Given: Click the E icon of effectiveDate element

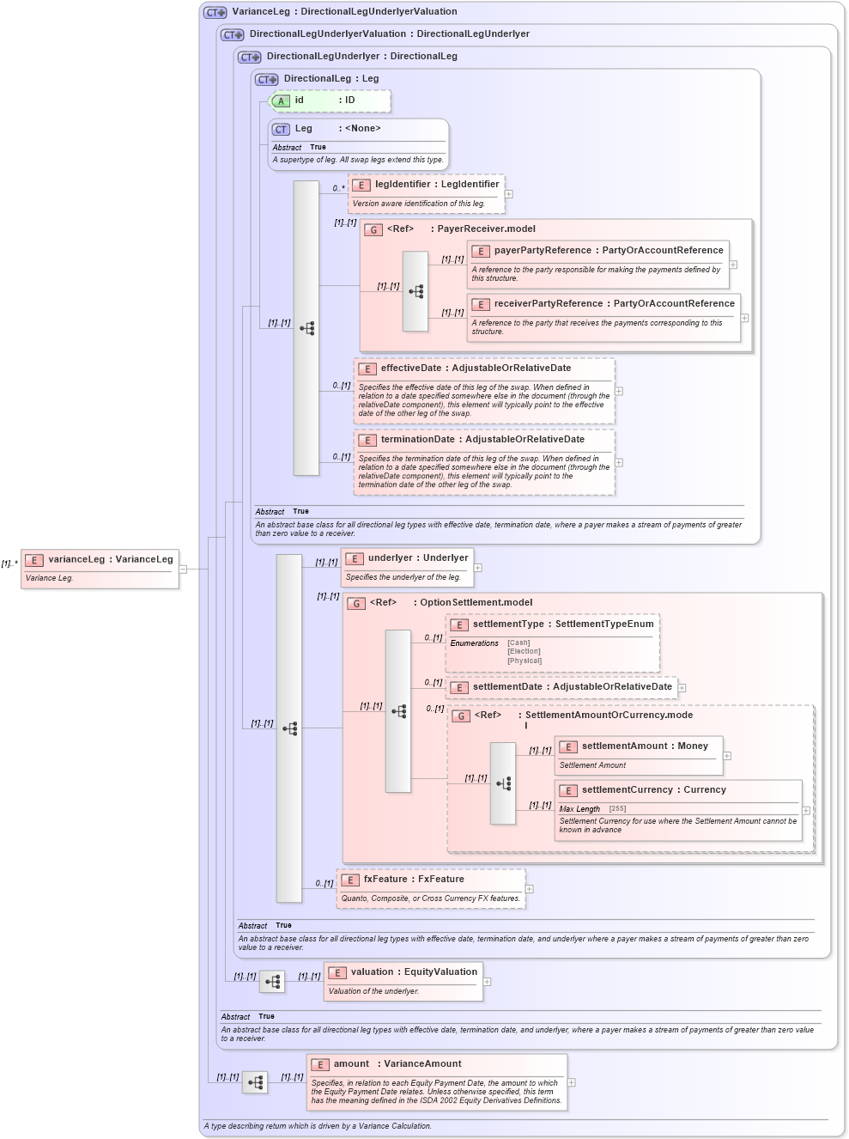Looking at the screenshot, I should [367, 369].
